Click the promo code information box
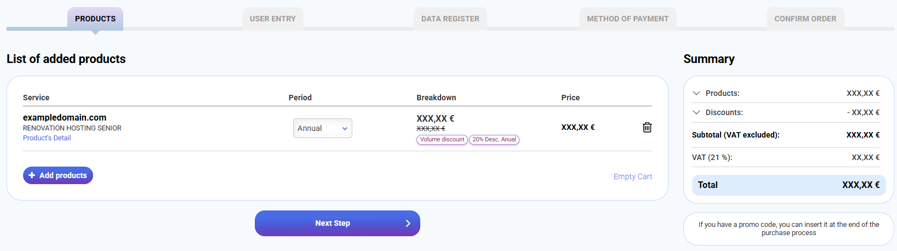897x251 pixels. (789, 229)
